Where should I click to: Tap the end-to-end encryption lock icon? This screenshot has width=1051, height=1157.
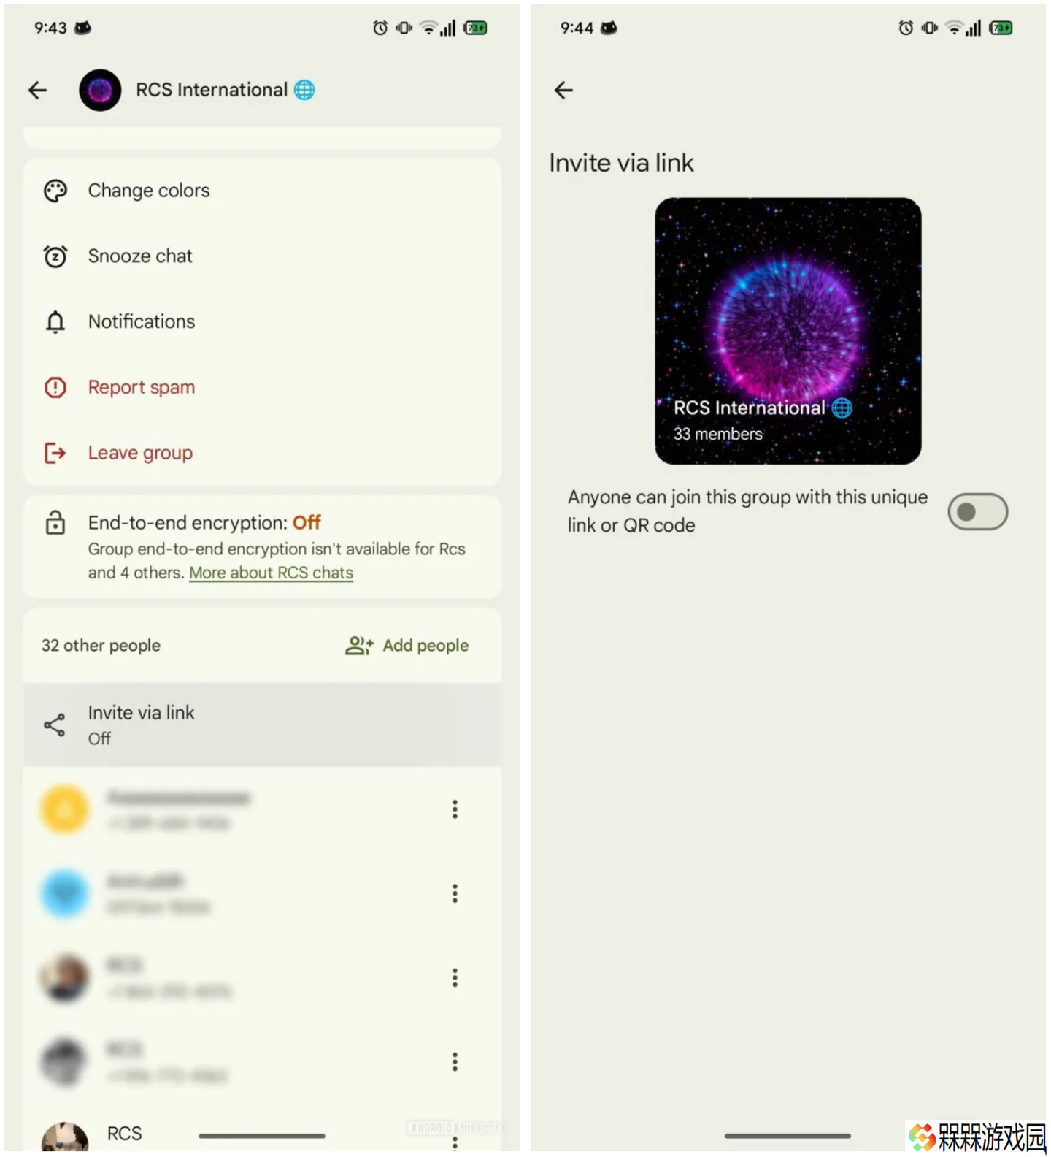[55, 523]
